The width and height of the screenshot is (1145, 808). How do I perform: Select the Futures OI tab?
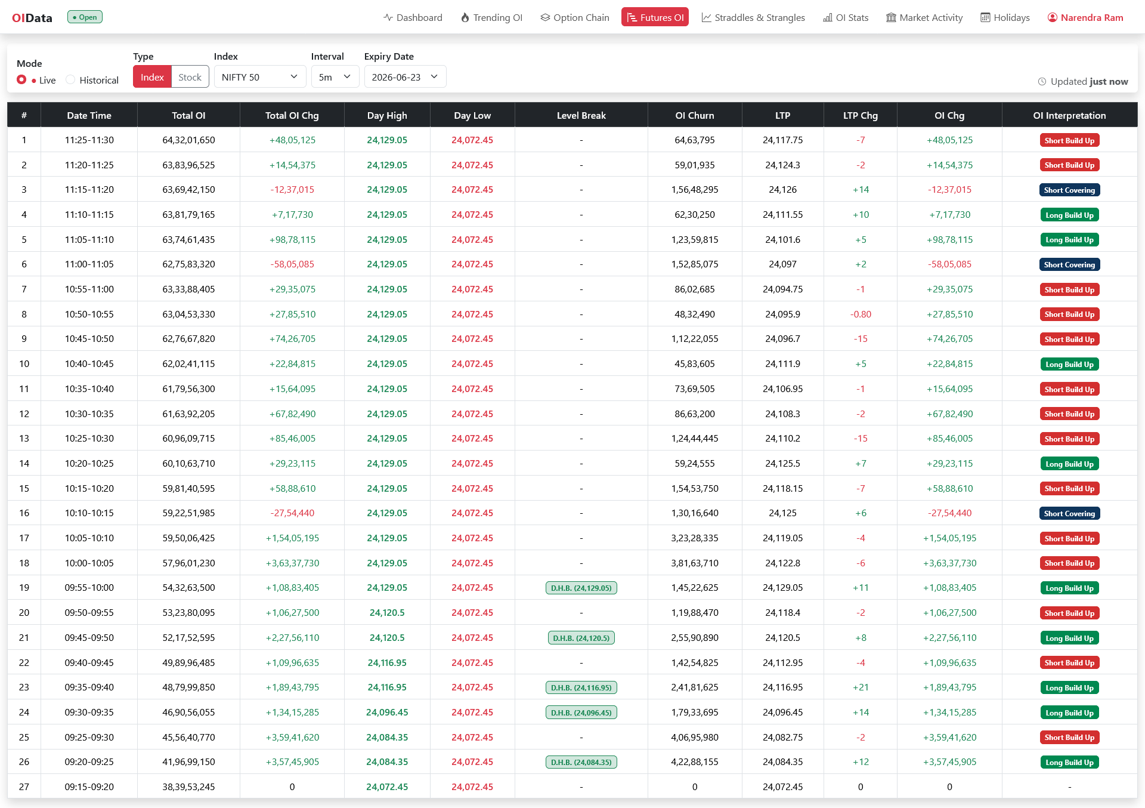click(x=655, y=17)
